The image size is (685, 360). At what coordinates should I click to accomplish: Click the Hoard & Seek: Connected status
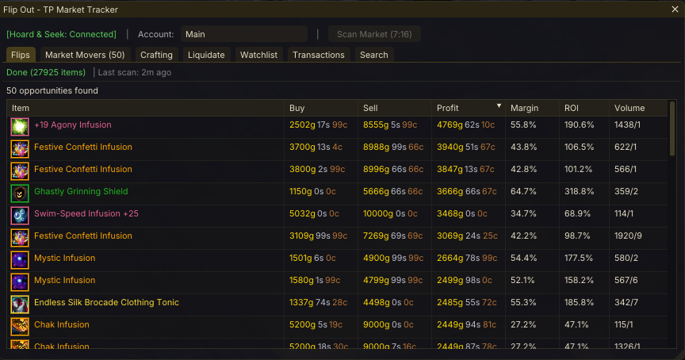pyautogui.click(x=61, y=34)
